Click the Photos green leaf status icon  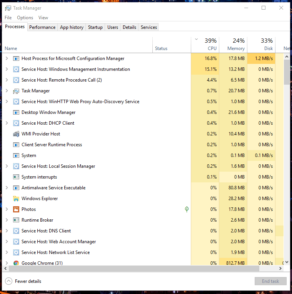click(x=187, y=209)
